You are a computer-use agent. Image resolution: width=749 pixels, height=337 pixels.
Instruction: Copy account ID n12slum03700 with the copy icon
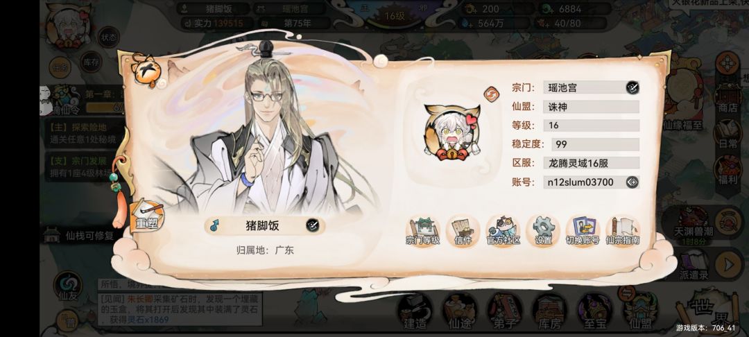pyautogui.click(x=632, y=182)
